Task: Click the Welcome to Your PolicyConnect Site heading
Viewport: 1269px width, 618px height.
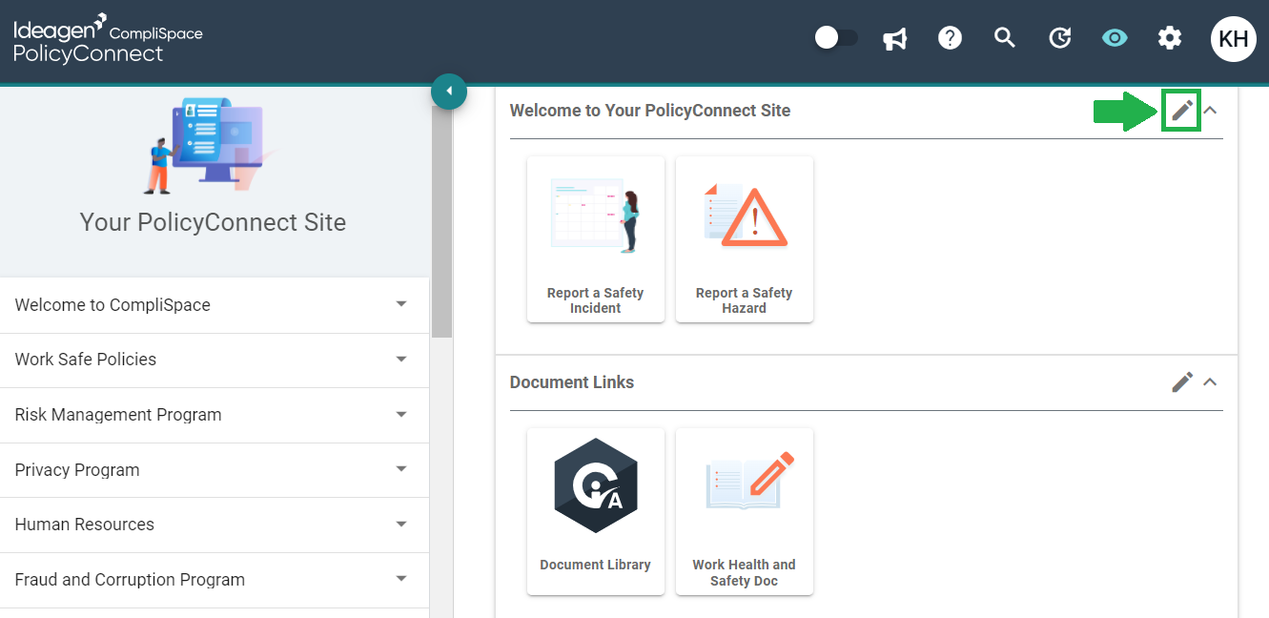Action: [x=650, y=111]
